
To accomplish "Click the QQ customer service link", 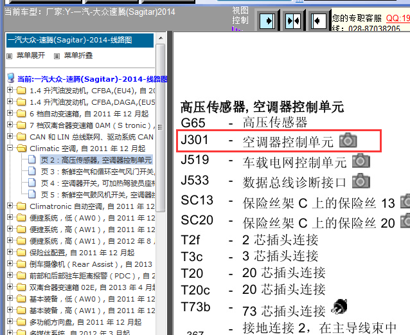I will (x=398, y=18).
